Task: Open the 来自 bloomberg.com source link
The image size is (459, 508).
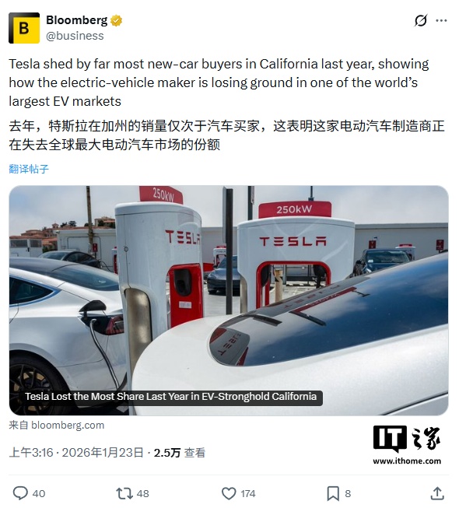Action: (57, 425)
